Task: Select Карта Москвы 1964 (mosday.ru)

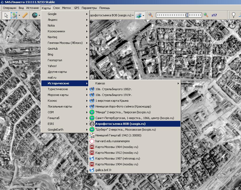Action: pyautogui.click(x=135, y=147)
